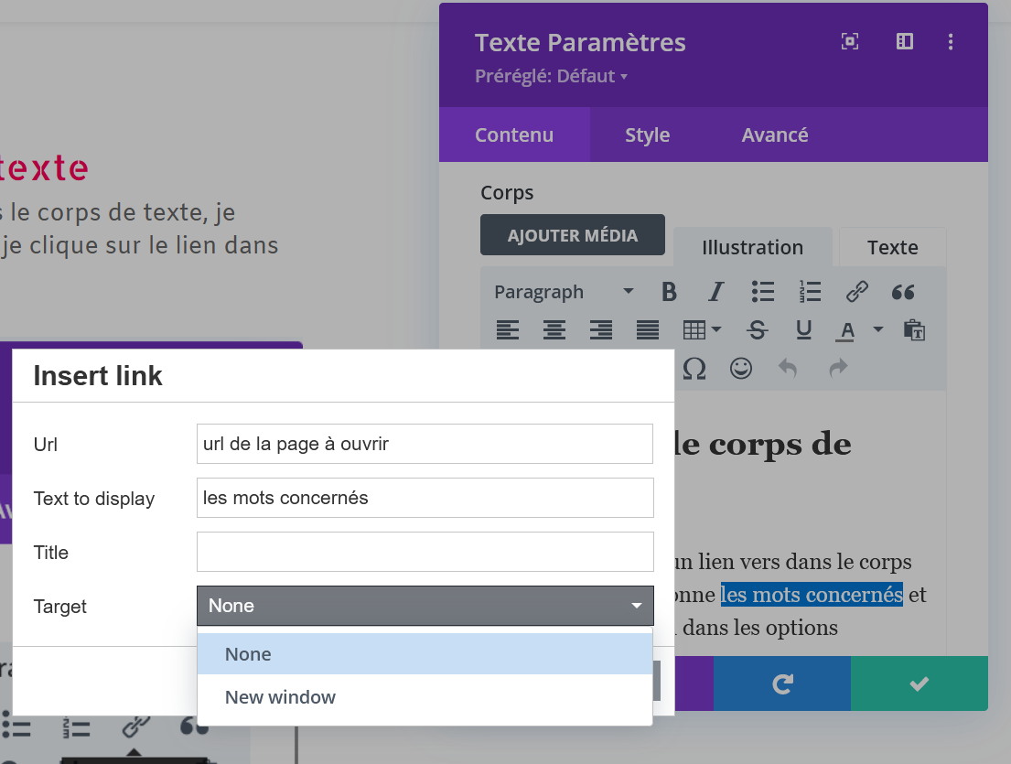Viewport: 1011px width, 764px height.
Task: Insert a bulleted list
Action: click(763, 292)
